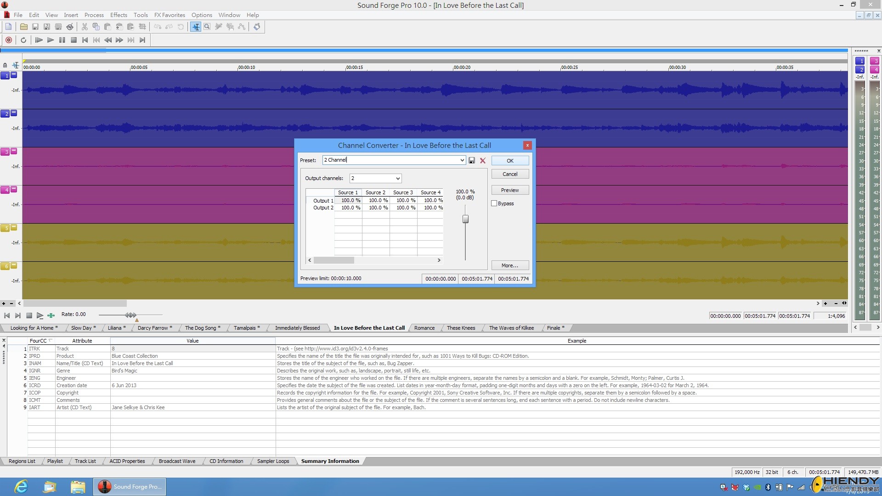The image size is (882, 496).
Task: Click the Trim/Crop toolbar icon
Action: pyautogui.click(x=142, y=27)
